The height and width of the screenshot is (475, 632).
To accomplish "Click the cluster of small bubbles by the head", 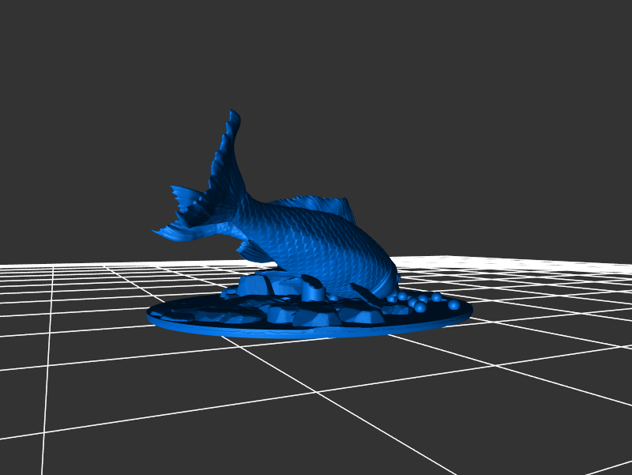I will click(x=415, y=300).
